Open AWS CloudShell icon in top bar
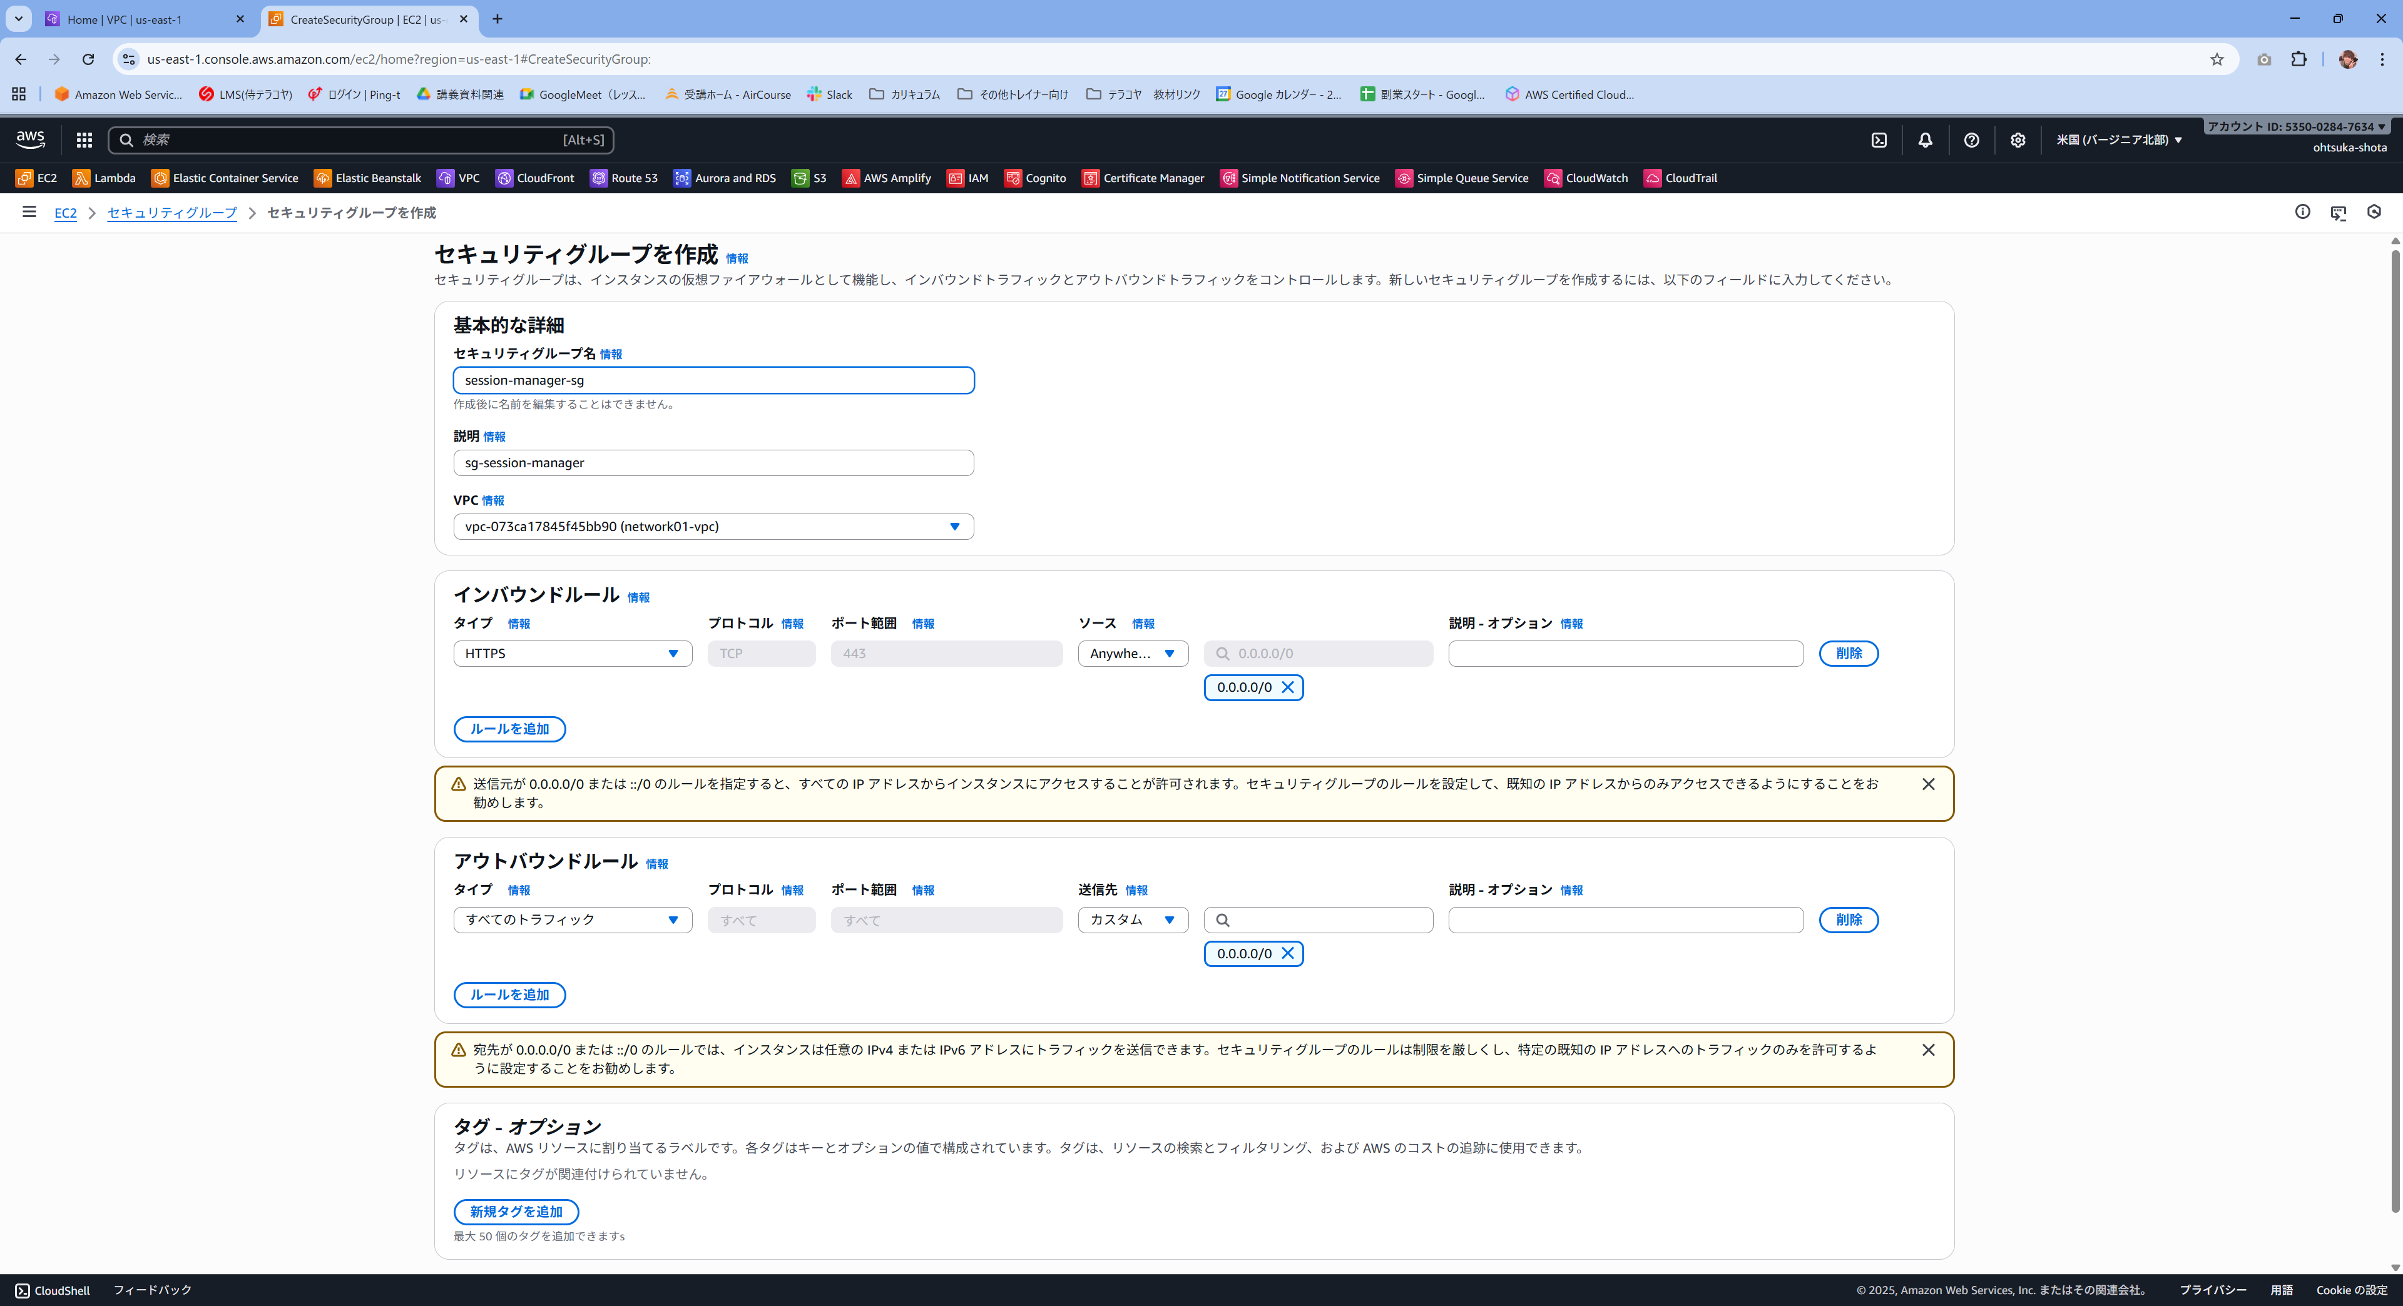 coord(1879,140)
